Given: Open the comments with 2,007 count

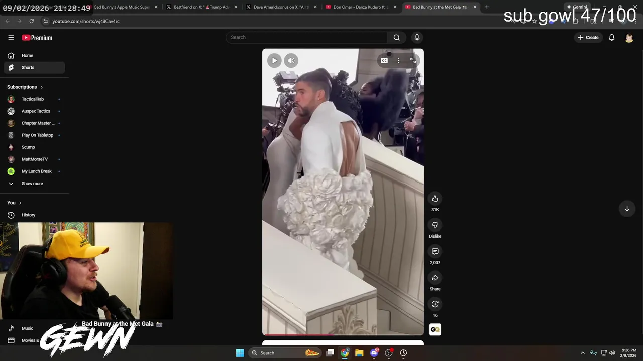Looking at the screenshot, I should 435,252.
